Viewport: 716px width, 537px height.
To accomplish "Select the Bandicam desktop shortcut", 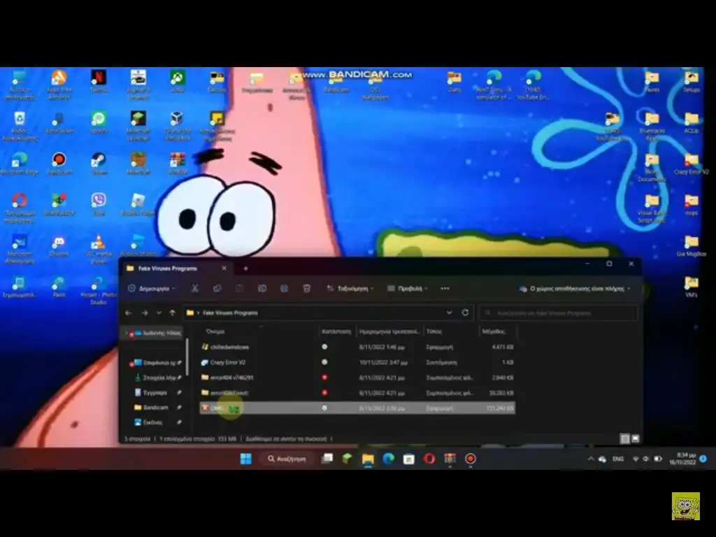I will 59,164.
